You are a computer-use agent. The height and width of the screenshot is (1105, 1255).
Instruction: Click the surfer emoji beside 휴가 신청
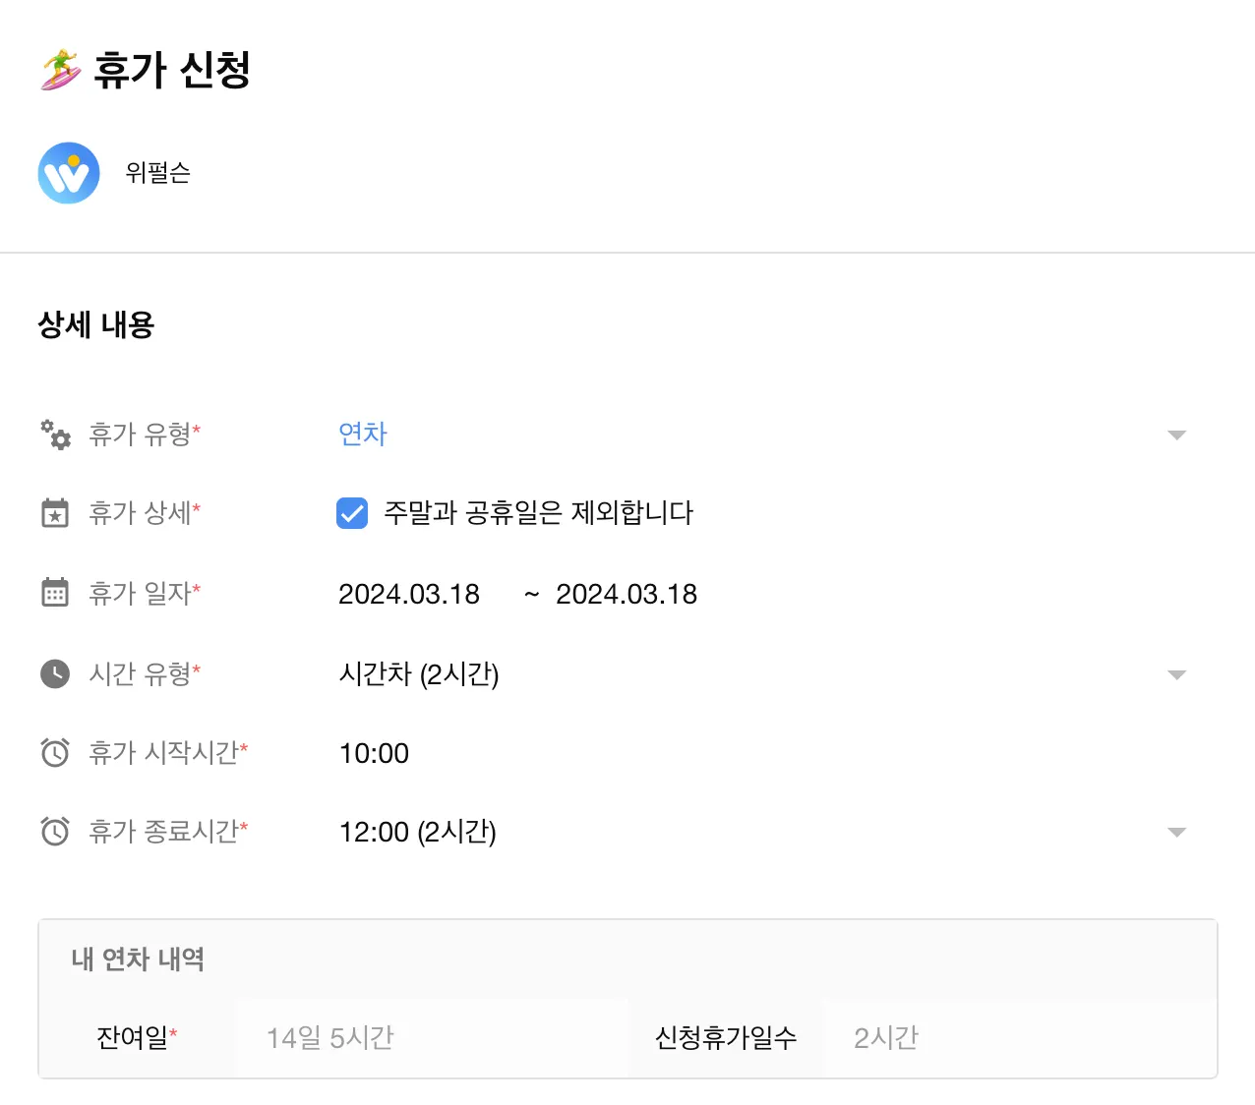61,70
